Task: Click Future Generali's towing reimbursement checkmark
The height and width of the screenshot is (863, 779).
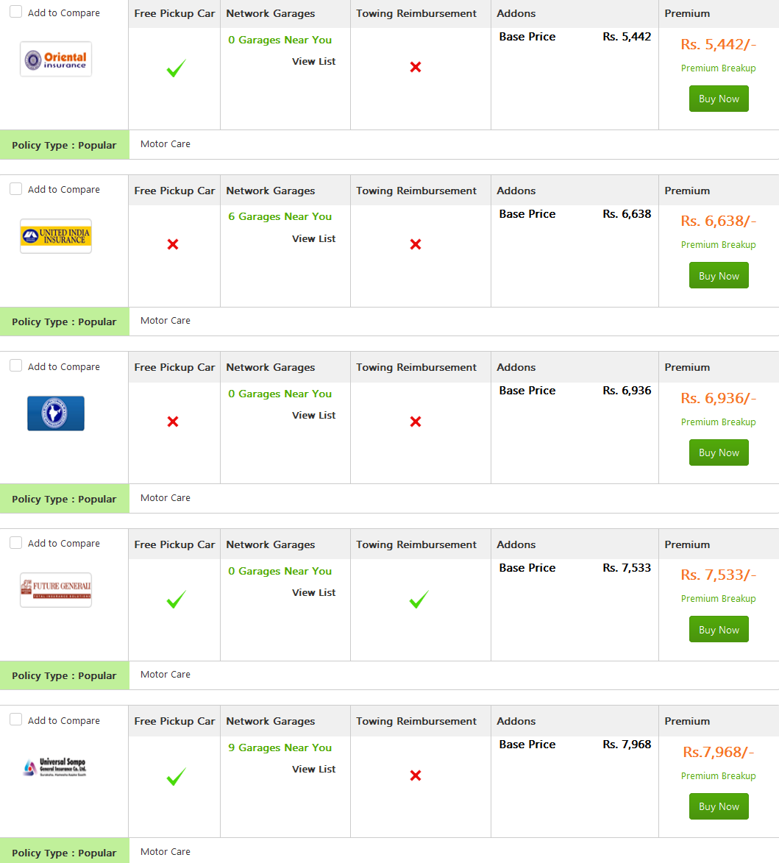Action: point(419,600)
